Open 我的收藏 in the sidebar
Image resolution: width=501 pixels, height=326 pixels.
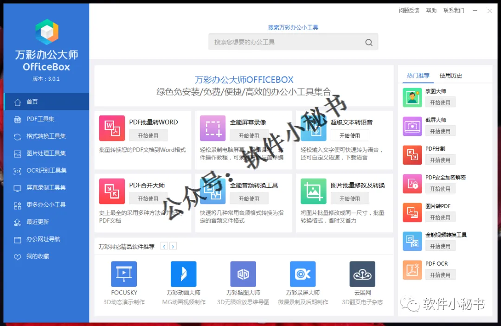[47, 256]
